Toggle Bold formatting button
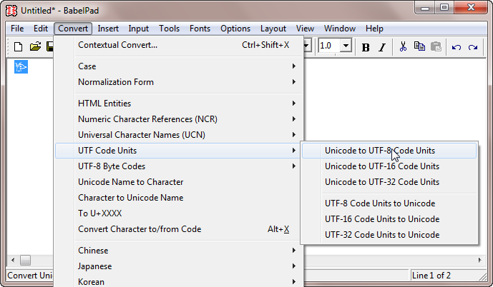This screenshot has height=287, width=493. (x=366, y=47)
